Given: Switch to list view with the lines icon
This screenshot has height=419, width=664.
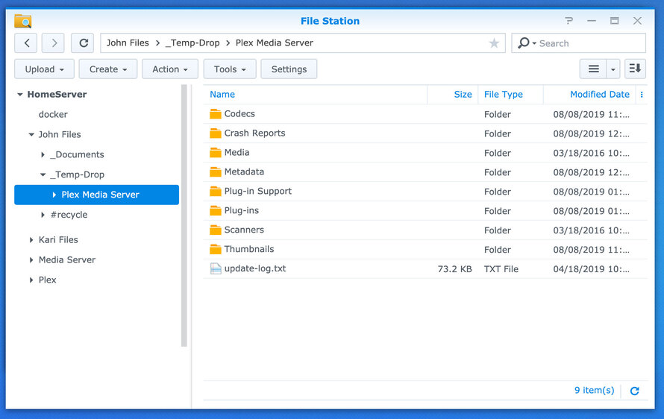Looking at the screenshot, I should coord(593,69).
